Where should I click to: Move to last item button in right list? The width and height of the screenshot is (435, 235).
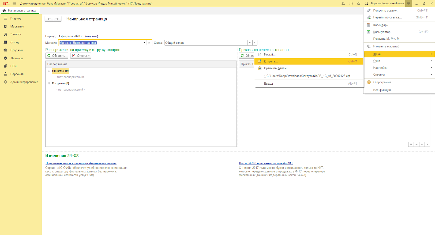(427, 144)
